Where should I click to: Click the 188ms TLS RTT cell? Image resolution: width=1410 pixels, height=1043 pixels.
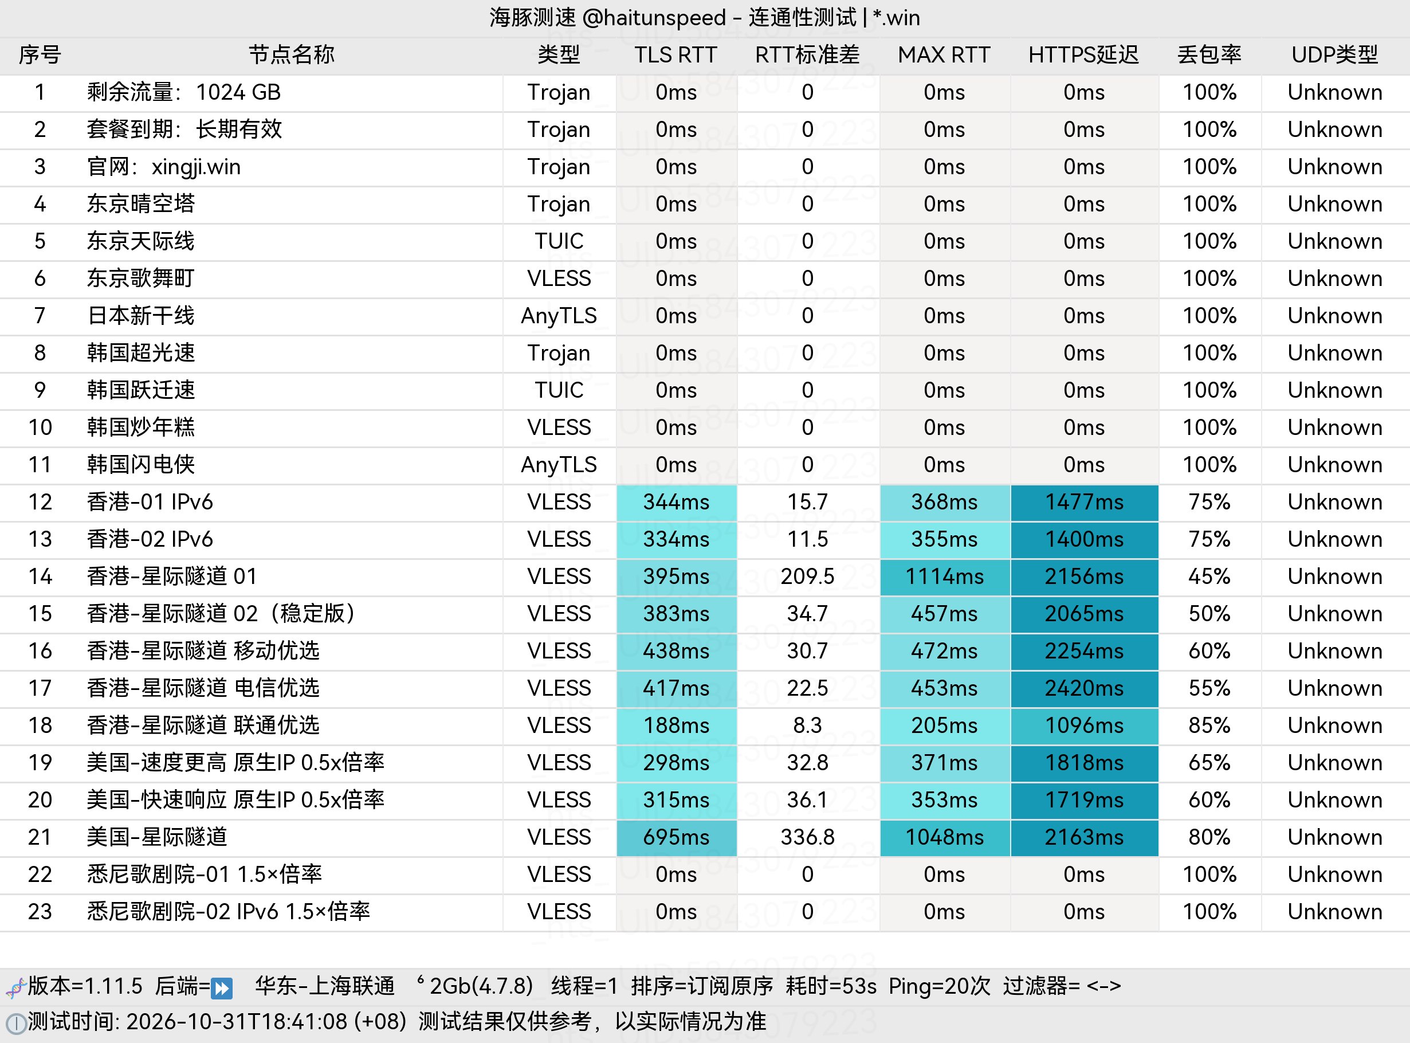677,726
